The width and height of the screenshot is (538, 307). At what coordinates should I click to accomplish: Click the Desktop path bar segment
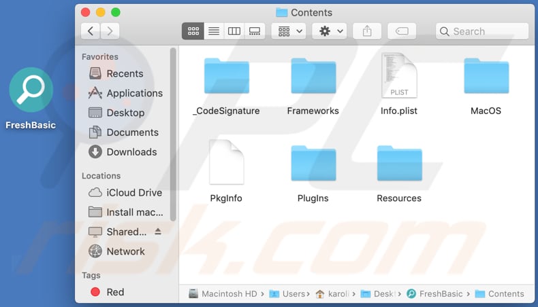tap(377, 293)
